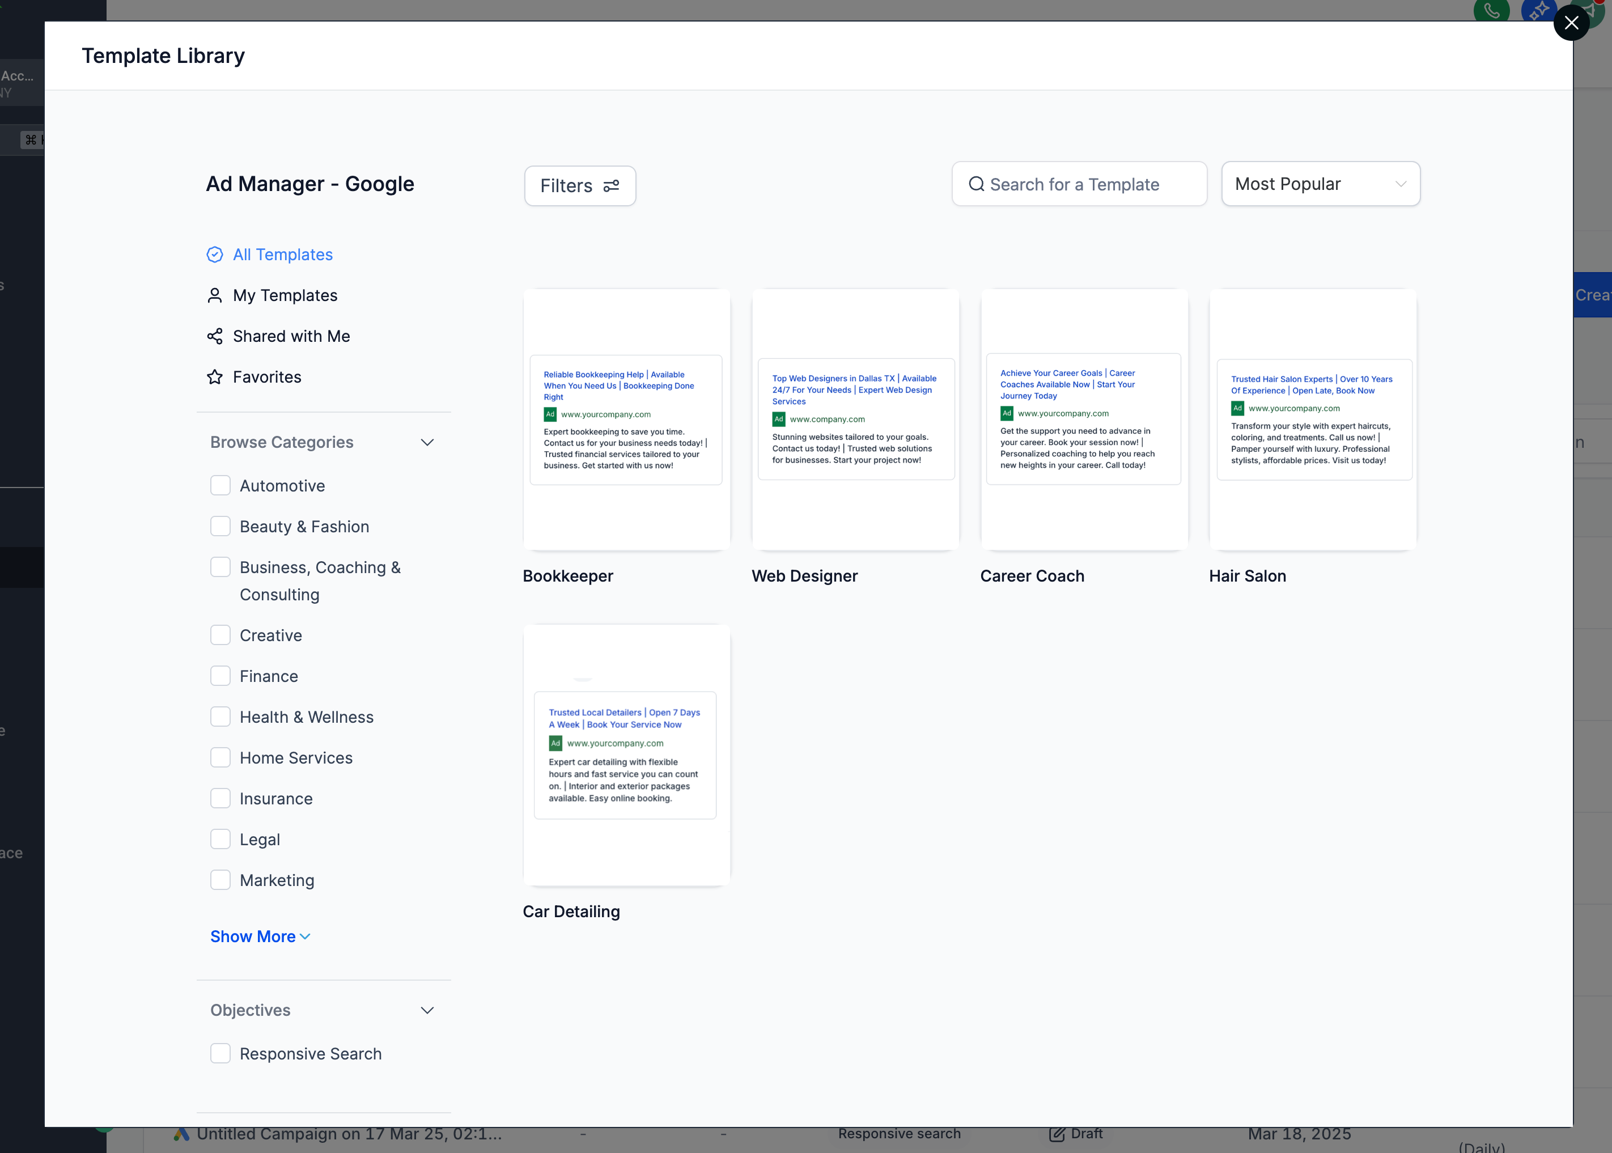Tick the Responsive Search objective checkbox

coord(220,1054)
